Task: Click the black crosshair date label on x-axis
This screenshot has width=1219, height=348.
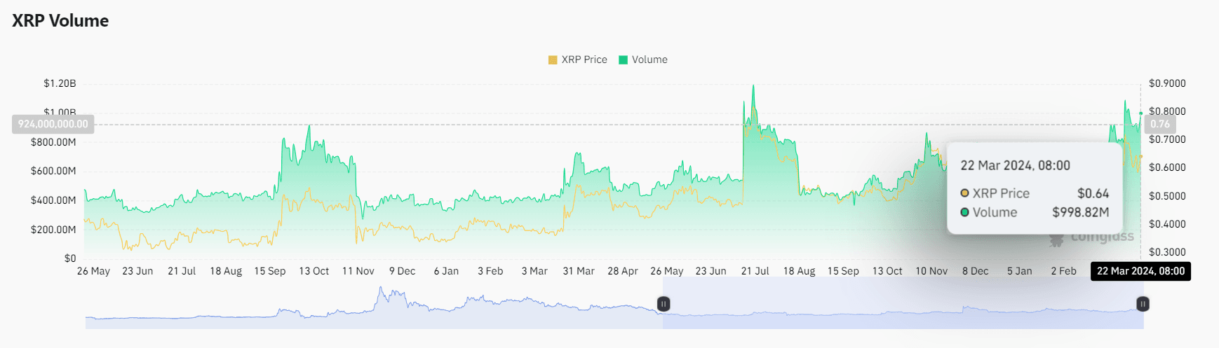Action: (1140, 271)
